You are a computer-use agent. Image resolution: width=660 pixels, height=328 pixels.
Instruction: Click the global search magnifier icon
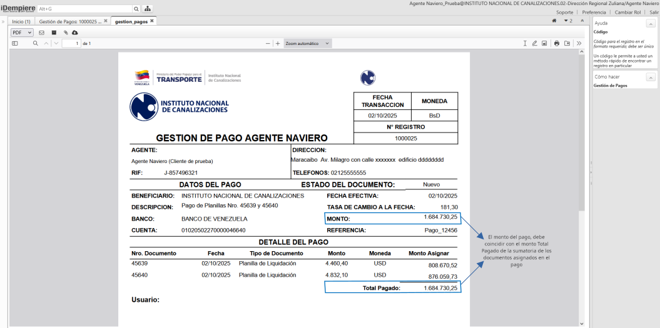point(136,8)
